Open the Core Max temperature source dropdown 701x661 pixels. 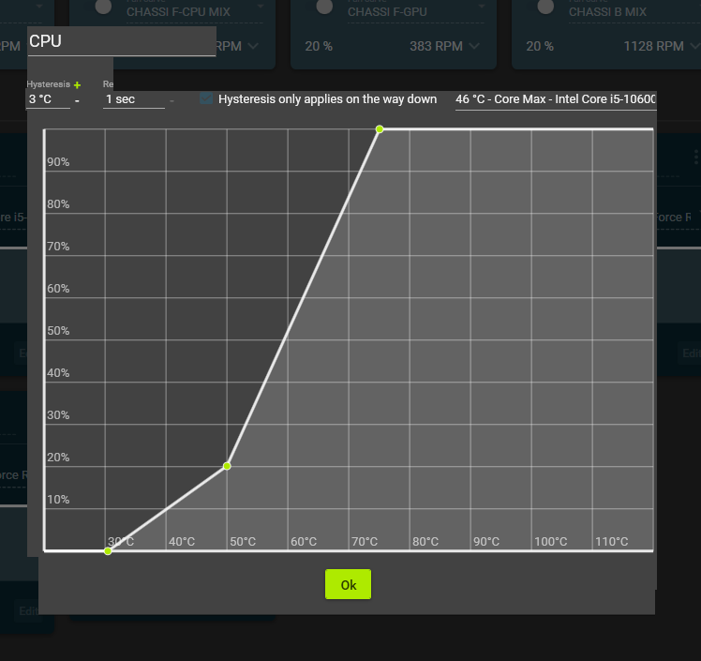555,99
